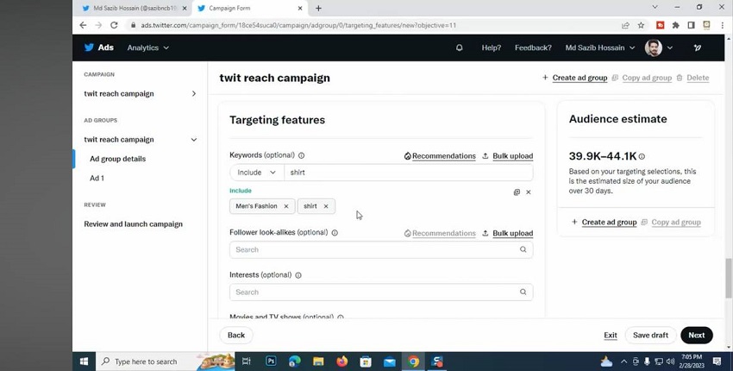This screenshot has height=371, width=733.
Task: Open Ad 1 in the sidebar
Action: (x=97, y=178)
